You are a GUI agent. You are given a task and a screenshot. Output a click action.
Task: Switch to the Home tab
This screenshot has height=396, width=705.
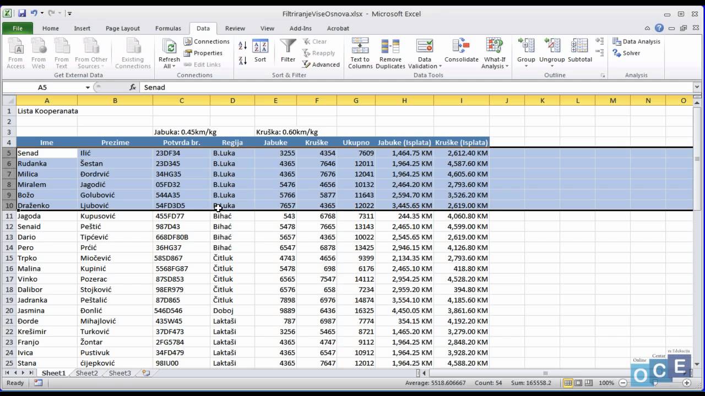(x=50, y=28)
